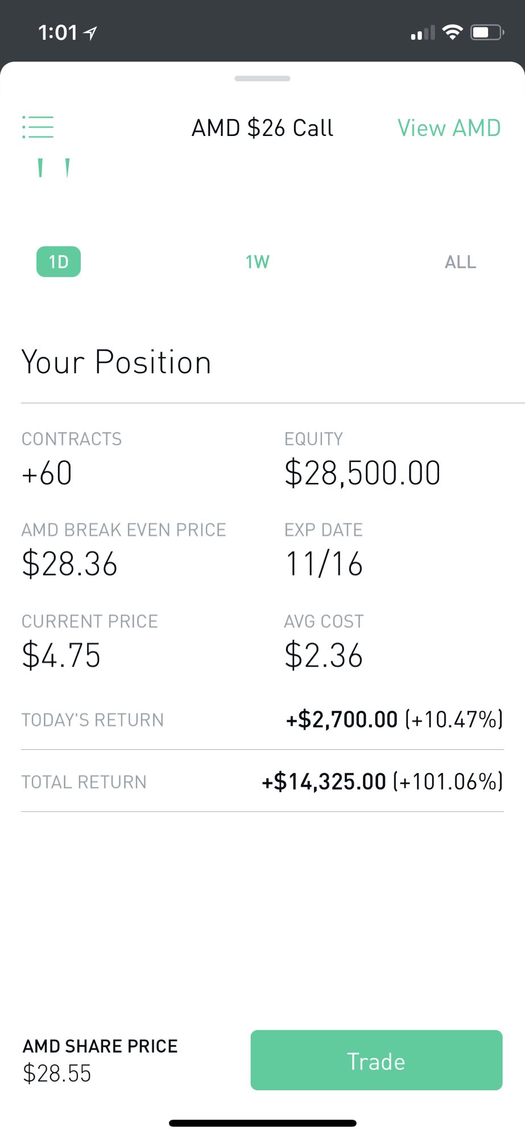Tap the sheet drag handle at top

(262, 79)
